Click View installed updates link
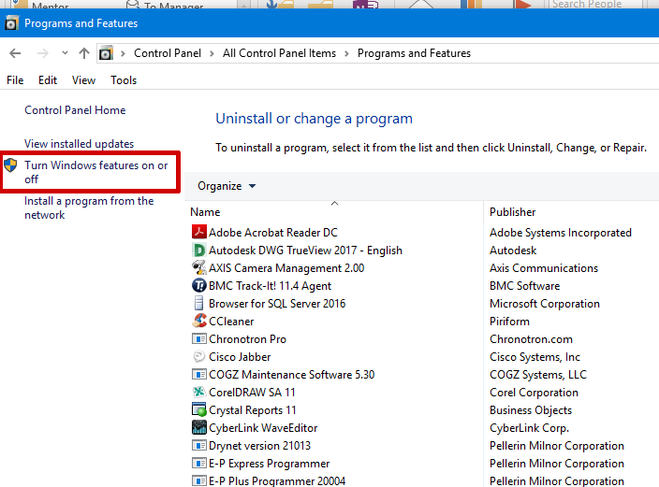Screen dimensions: 659x487 (79, 144)
